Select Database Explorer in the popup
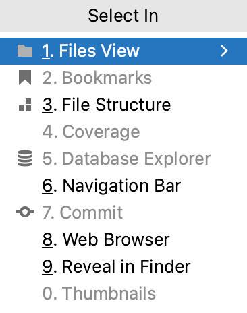 click(x=123, y=159)
